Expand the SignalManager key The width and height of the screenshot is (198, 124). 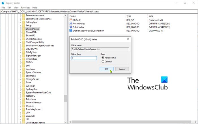pos(20,56)
